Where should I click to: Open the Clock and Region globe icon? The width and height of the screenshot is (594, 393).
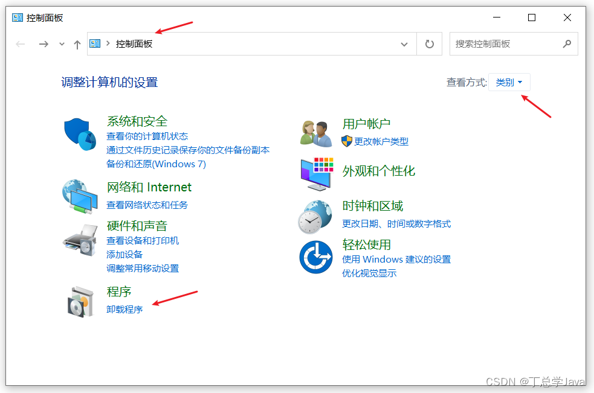[315, 217]
